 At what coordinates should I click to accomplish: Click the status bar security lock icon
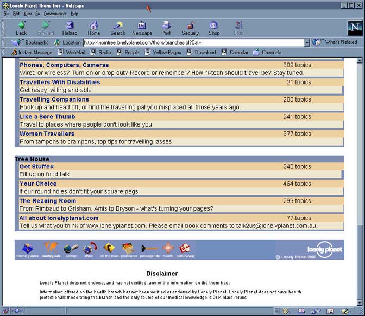coord(5,311)
